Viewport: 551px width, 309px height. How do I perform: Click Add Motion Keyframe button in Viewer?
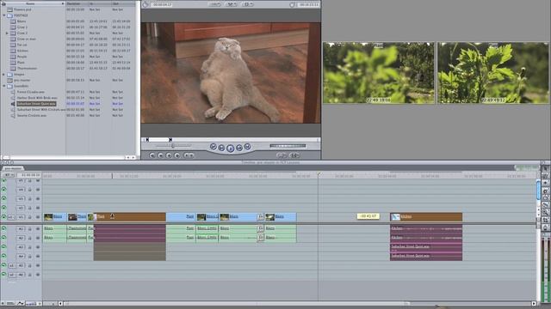pos(169,155)
